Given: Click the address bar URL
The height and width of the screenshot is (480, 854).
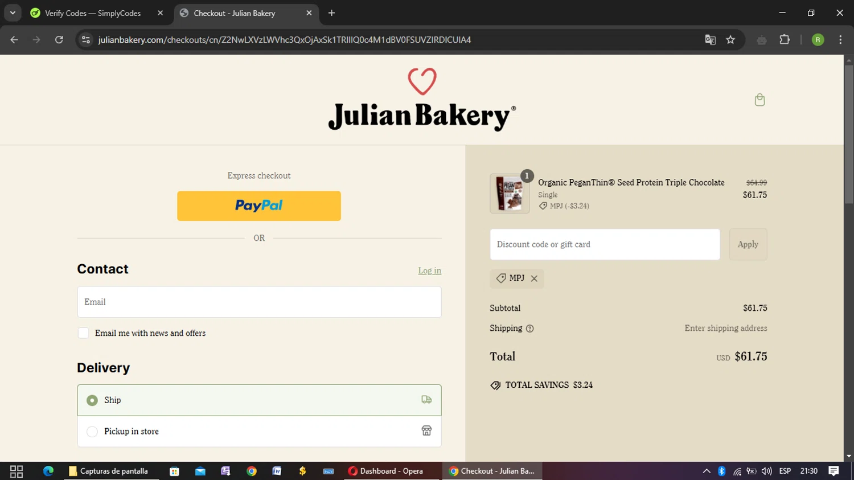Looking at the screenshot, I should (284, 40).
